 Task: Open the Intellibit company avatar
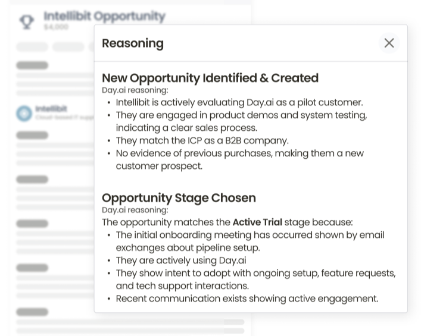(24, 114)
